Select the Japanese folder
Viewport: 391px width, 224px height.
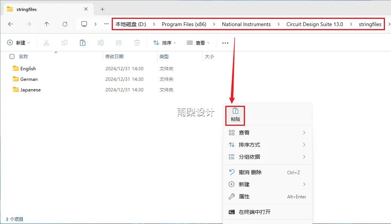tap(30, 90)
